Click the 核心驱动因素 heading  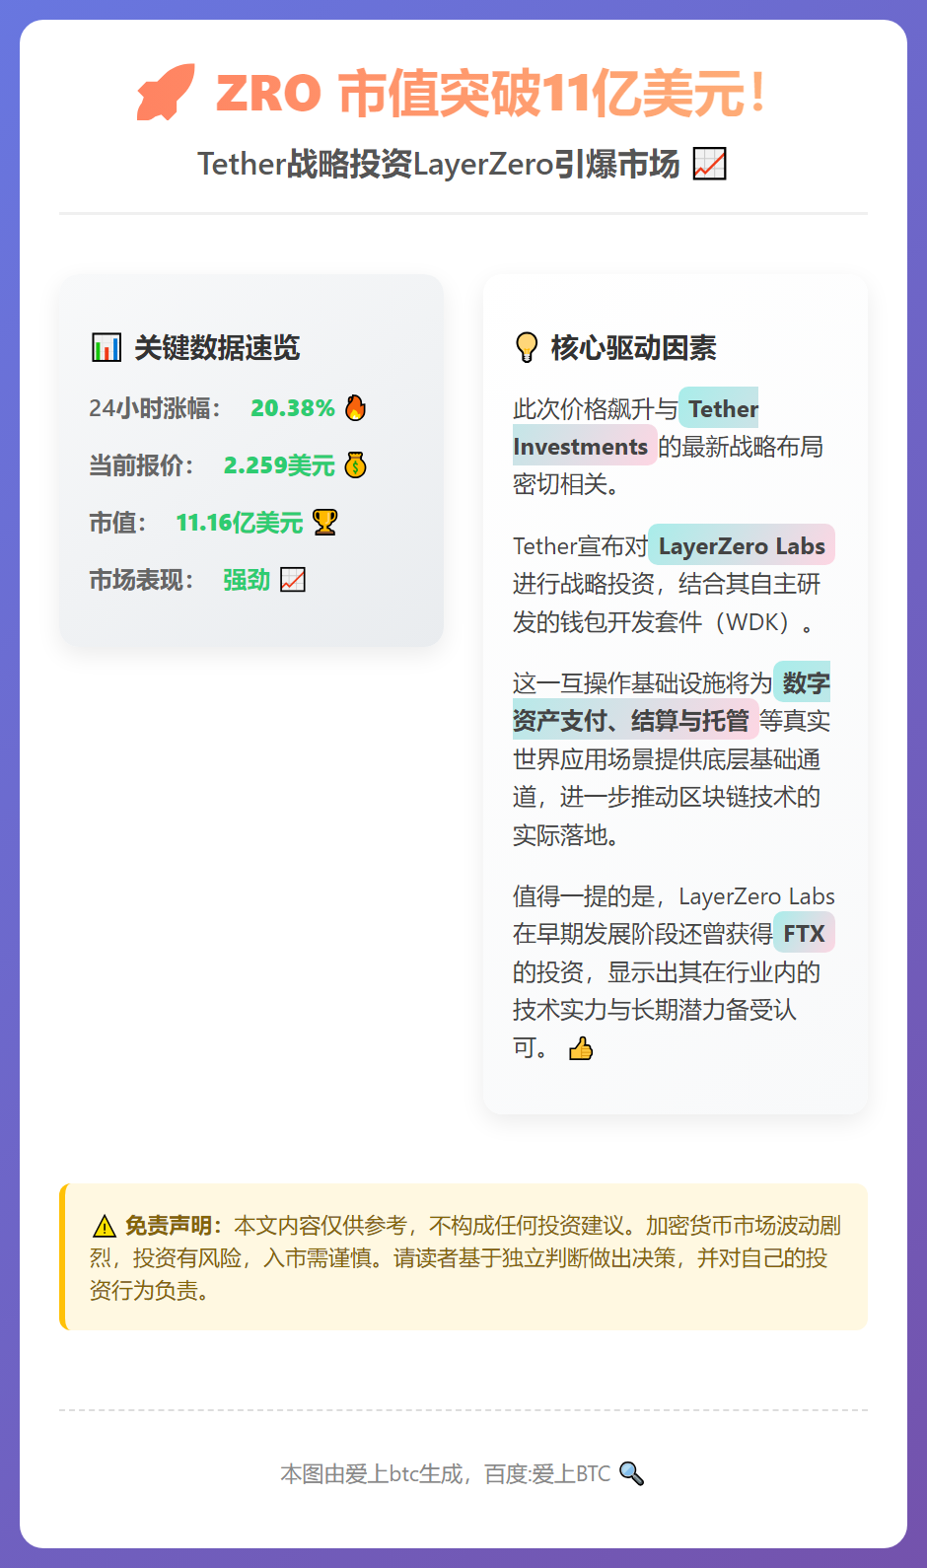point(633,347)
